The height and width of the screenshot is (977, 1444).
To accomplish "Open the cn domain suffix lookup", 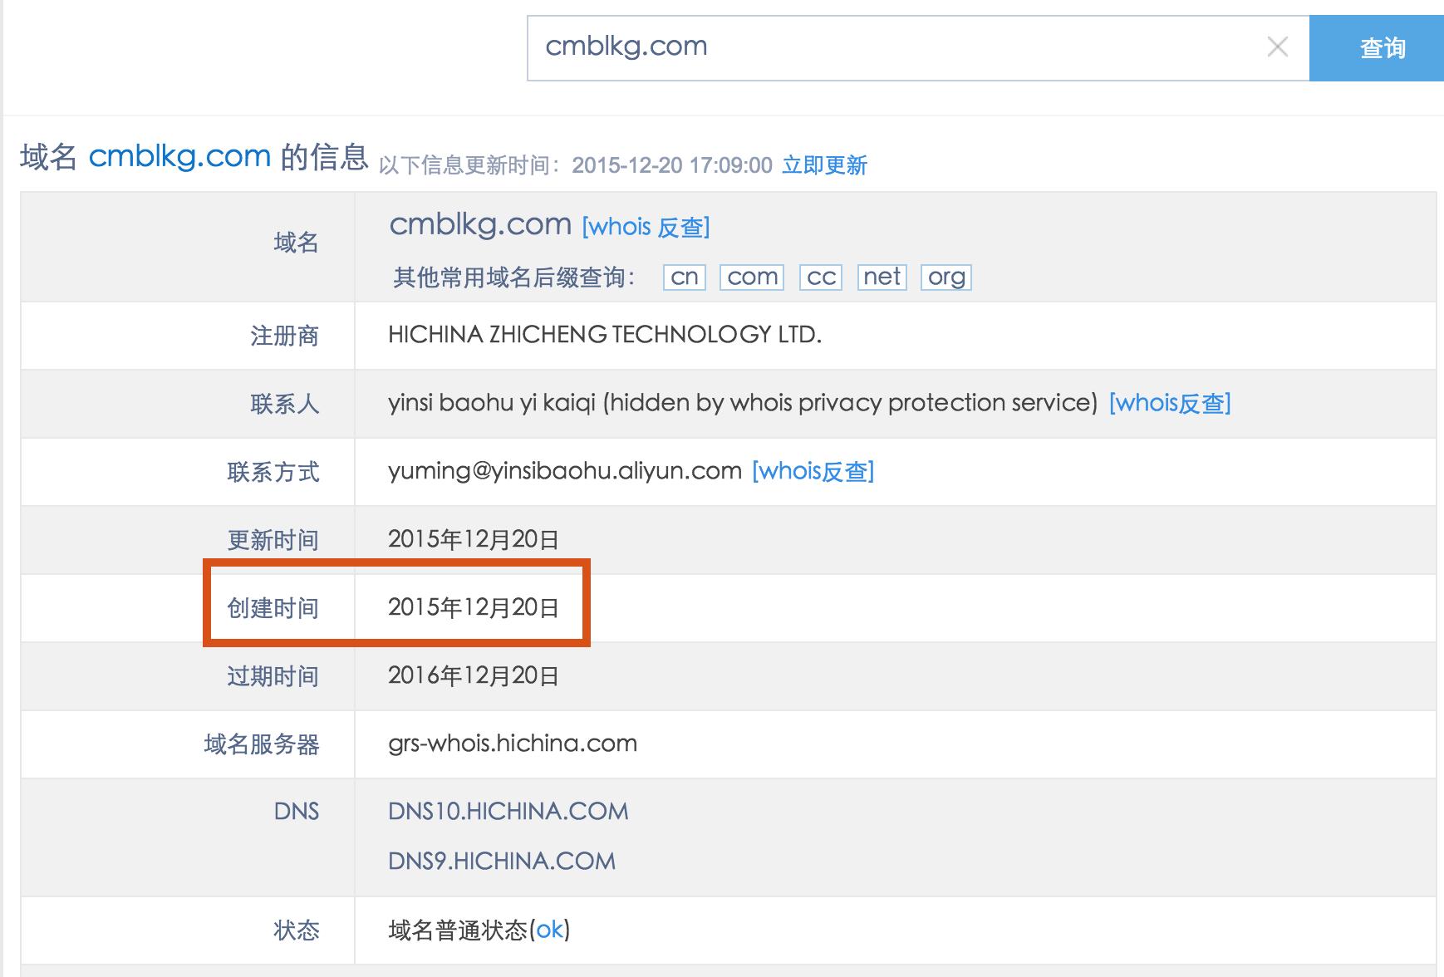I will 684,277.
